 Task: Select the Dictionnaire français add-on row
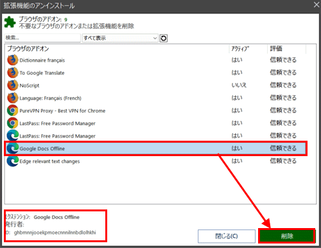click(156, 60)
